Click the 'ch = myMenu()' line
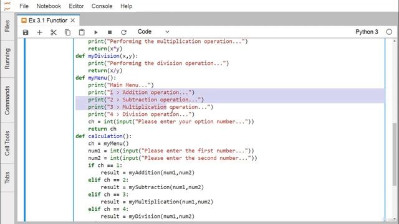This screenshot has width=399, height=224. click(108, 144)
